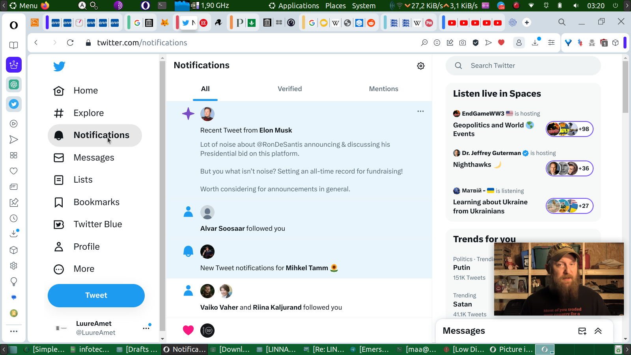Screen dimensions: 631x355
Task: Expand the More navigation menu
Action: click(74, 269)
